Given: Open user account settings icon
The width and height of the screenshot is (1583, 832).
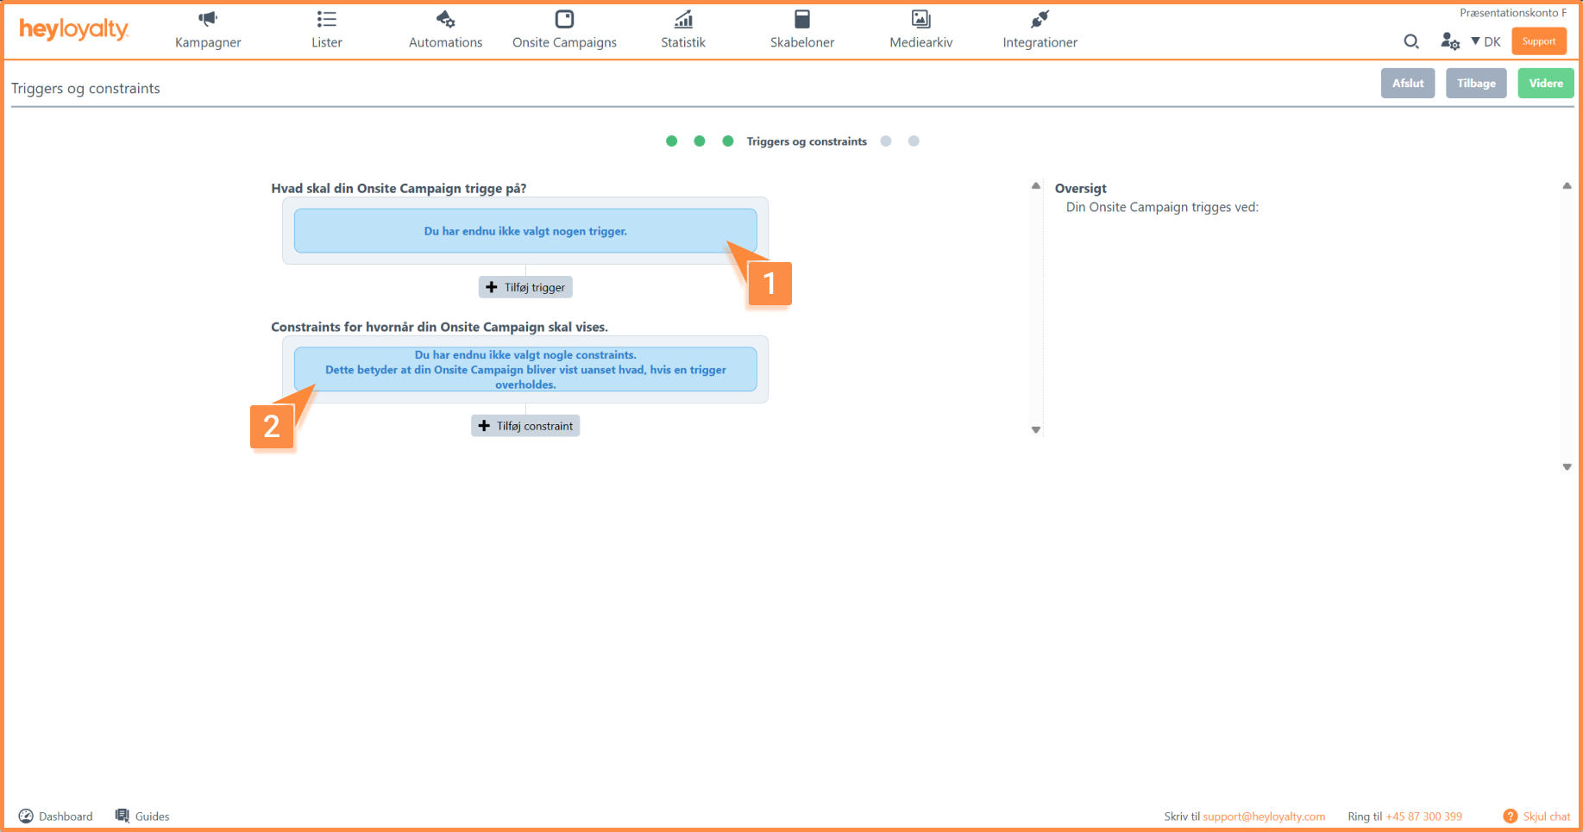Looking at the screenshot, I should tap(1449, 41).
